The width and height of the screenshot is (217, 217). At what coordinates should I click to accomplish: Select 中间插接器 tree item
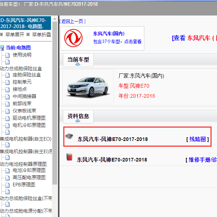pos(24,97)
